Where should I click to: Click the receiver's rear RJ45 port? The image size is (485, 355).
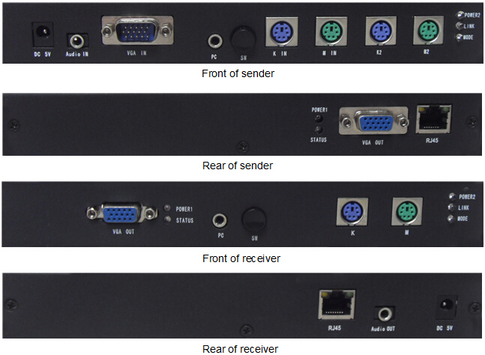point(337,304)
